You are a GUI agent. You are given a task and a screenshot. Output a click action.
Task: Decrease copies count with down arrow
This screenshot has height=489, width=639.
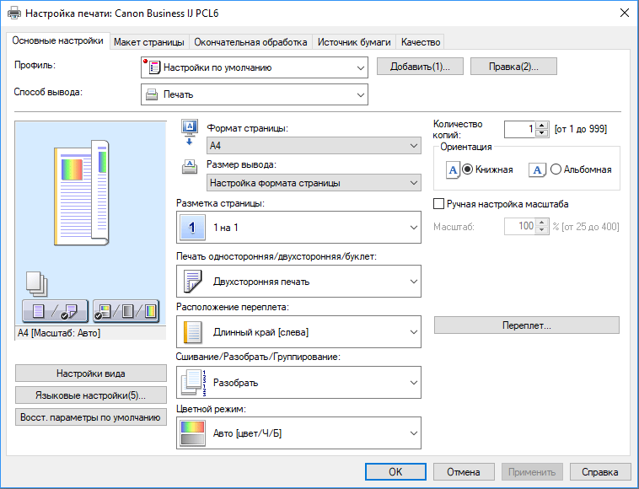[x=541, y=133]
